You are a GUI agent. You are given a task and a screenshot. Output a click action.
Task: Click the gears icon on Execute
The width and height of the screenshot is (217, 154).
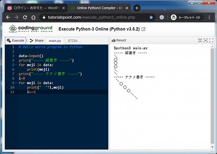(9, 41)
